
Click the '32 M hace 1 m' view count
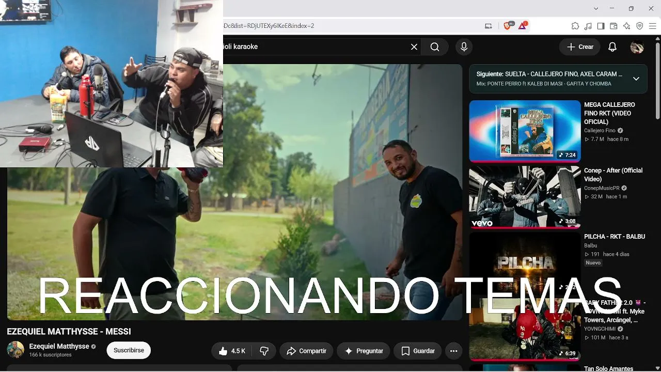click(x=606, y=197)
